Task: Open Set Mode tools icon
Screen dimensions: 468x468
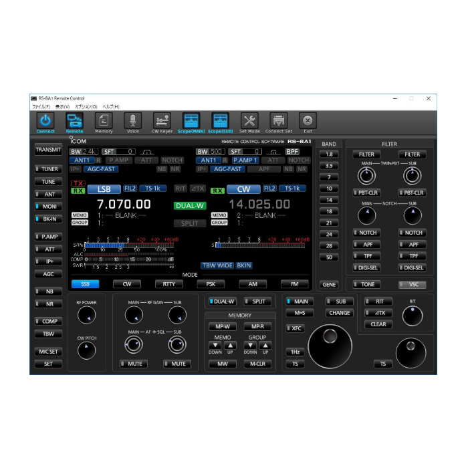Action: pos(249,121)
